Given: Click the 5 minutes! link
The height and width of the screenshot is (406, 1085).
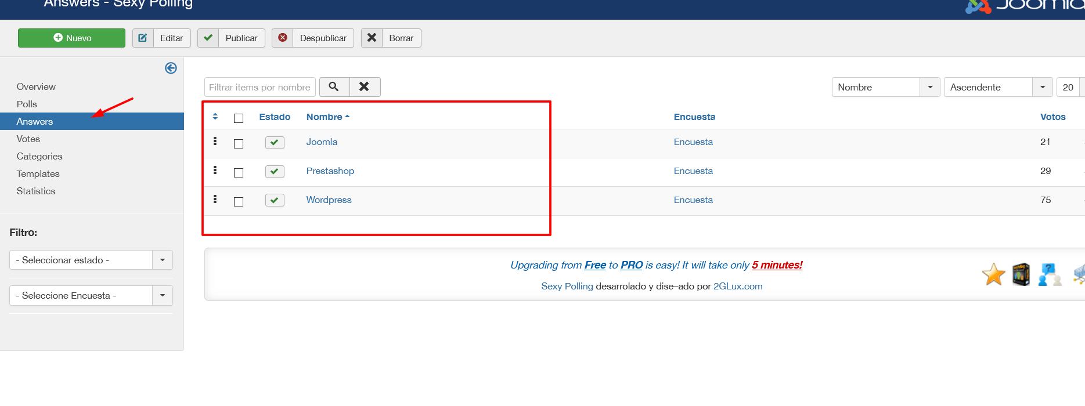Looking at the screenshot, I should point(777,265).
